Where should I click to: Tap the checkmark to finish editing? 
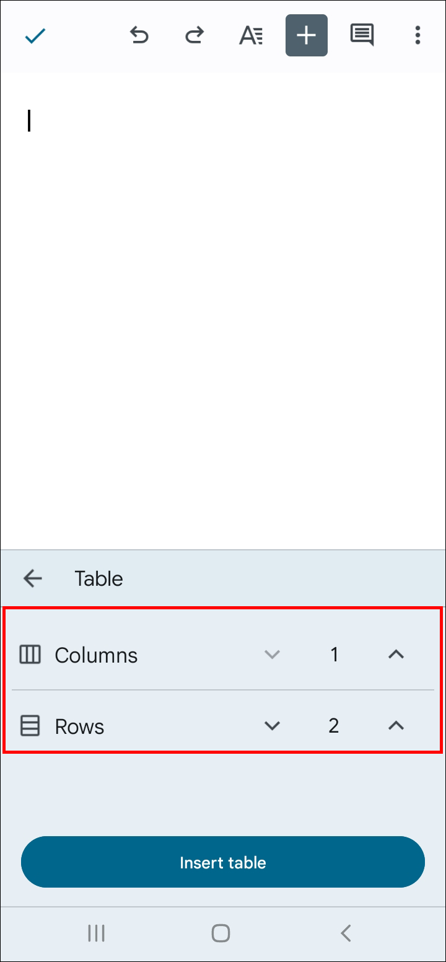(x=35, y=36)
